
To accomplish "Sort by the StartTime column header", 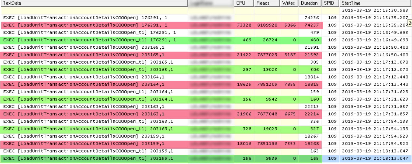I will pos(376,3).
